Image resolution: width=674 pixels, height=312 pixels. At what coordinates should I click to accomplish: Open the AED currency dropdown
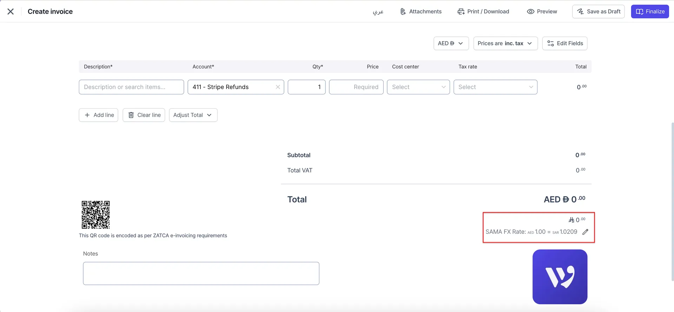tap(451, 43)
